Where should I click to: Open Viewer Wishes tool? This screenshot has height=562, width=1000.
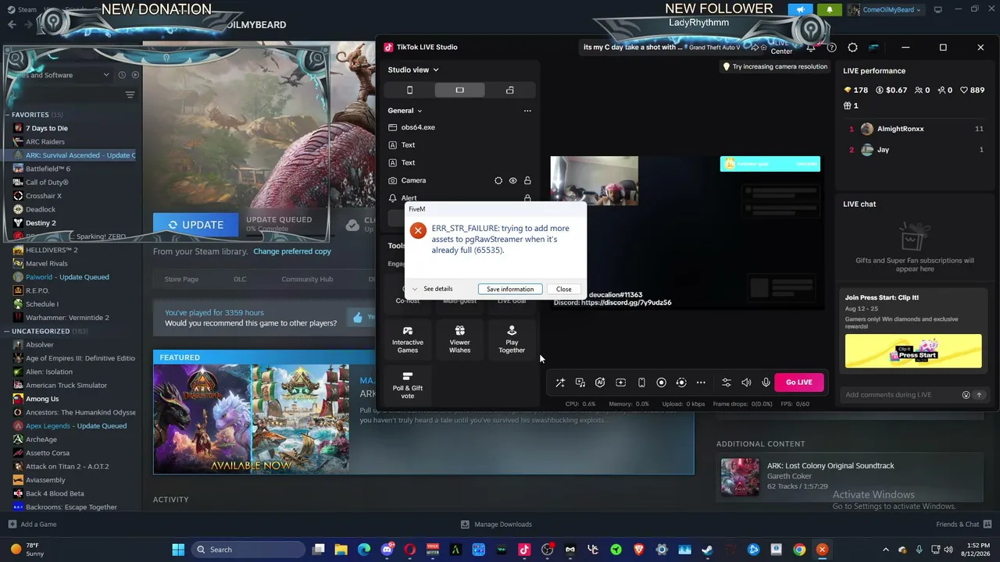pos(459,340)
